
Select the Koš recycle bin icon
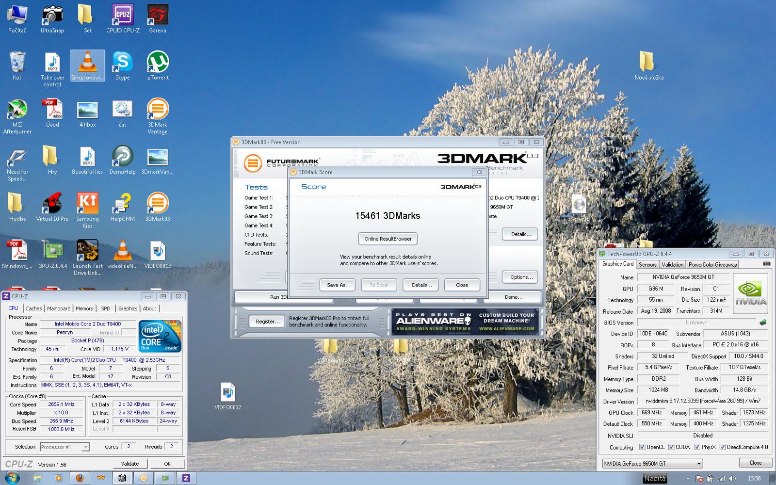(x=17, y=66)
